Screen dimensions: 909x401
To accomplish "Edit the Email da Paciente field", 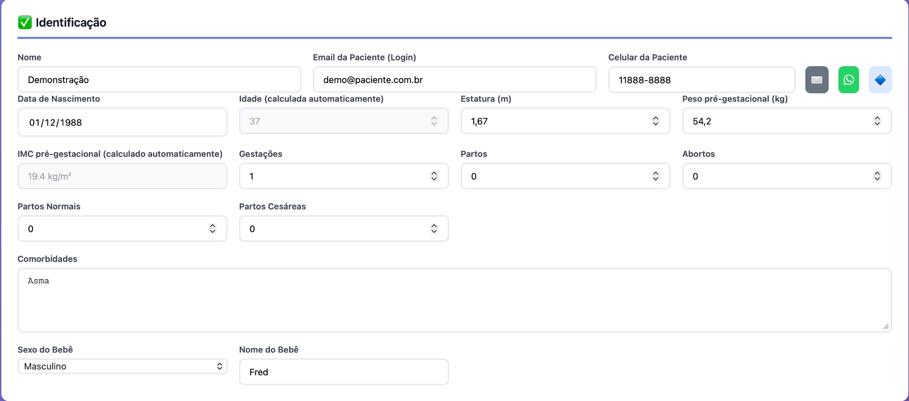I will [x=454, y=80].
